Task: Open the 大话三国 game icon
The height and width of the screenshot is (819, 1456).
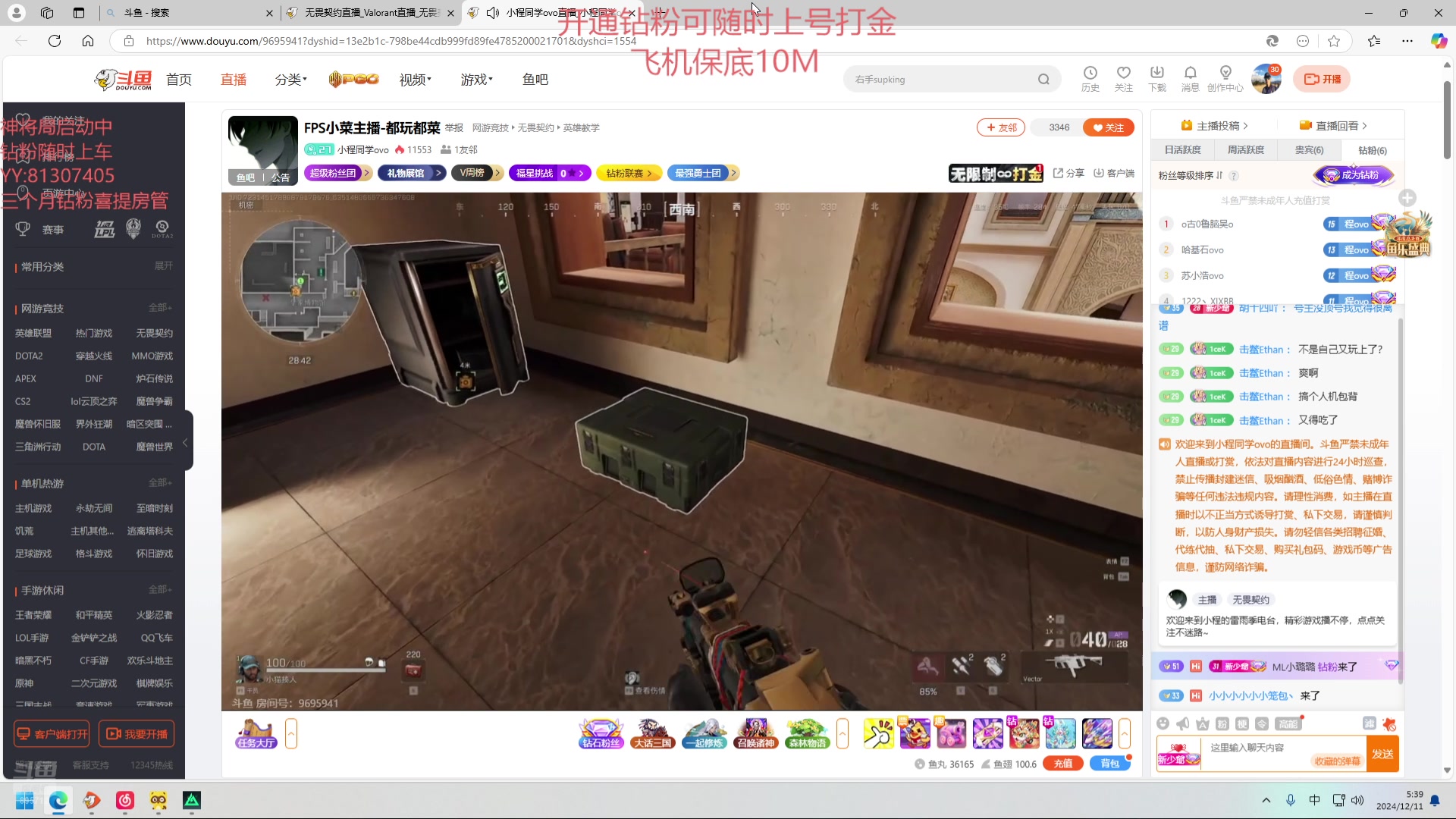Action: tap(652, 733)
